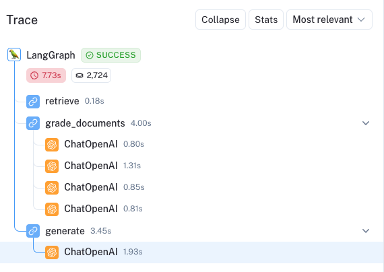Click the Stats button
This screenshot has height=272, width=384.
(266, 20)
